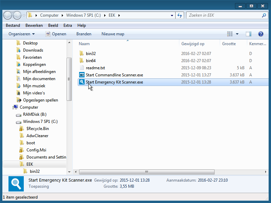Click the horizontal scroll left arrow
Viewport: 271px width, 203px height.
click(75, 172)
